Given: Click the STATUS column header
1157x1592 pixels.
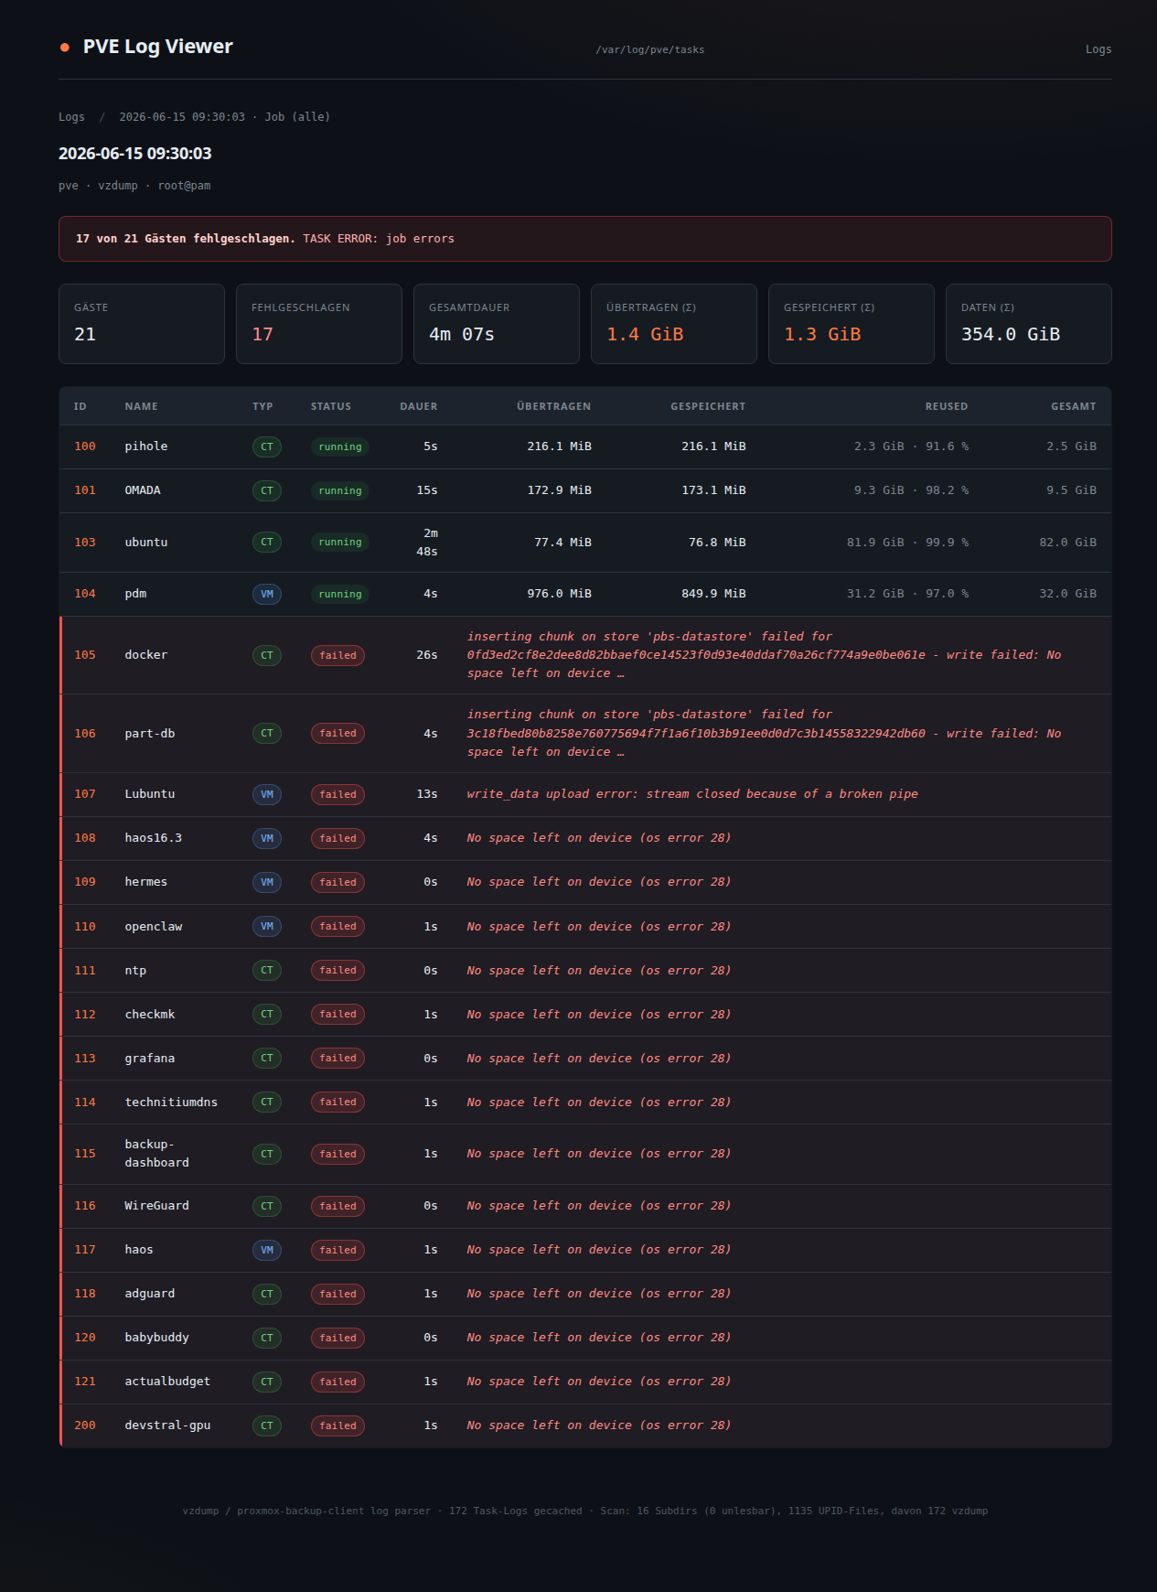Looking at the screenshot, I should pos(330,406).
